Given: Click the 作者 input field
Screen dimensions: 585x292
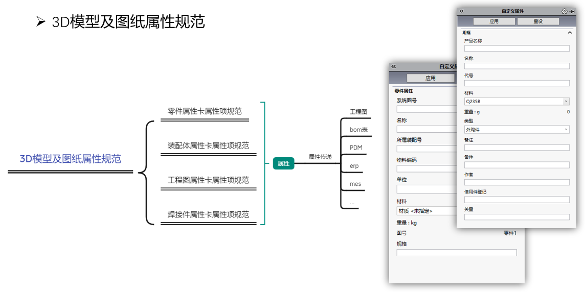Looking at the screenshot, I should point(516,182).
